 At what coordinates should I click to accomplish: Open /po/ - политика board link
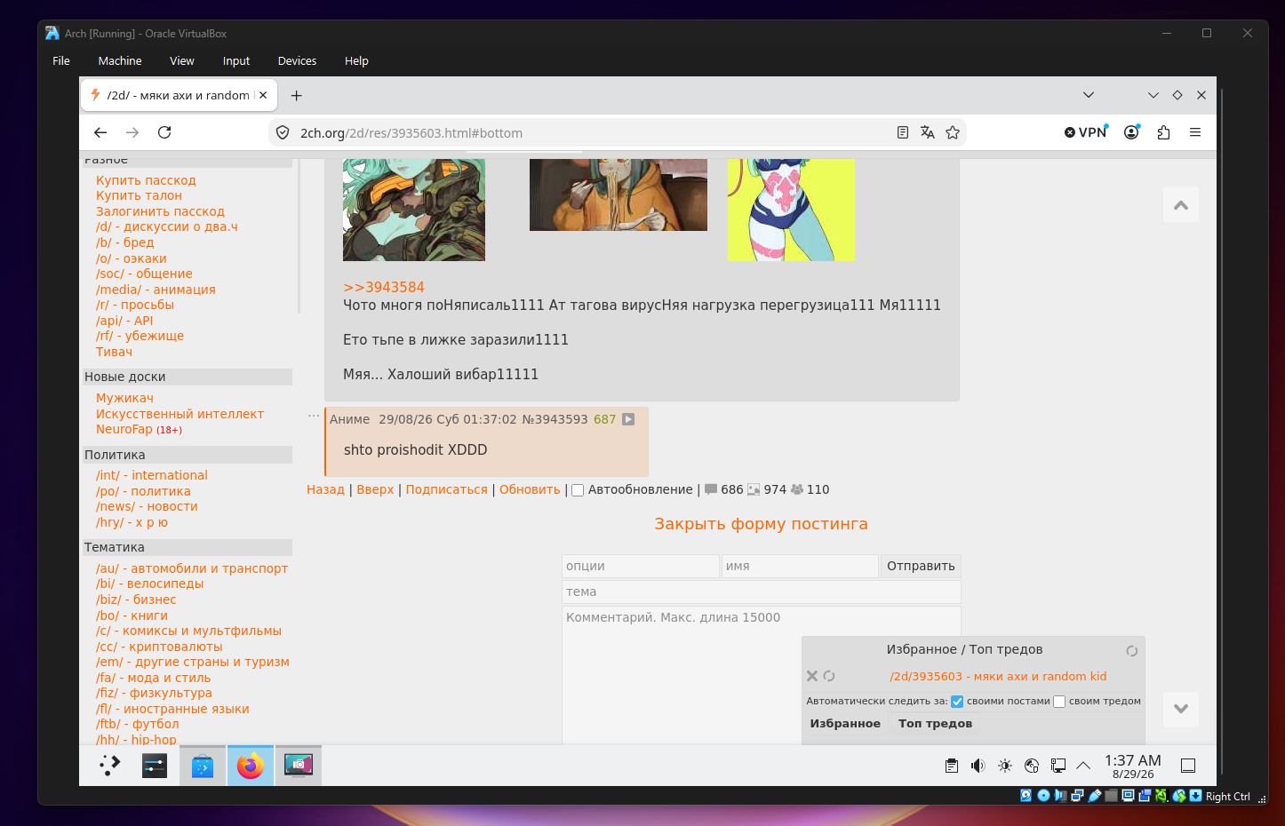pyautogui.click(x=143, y=491)
